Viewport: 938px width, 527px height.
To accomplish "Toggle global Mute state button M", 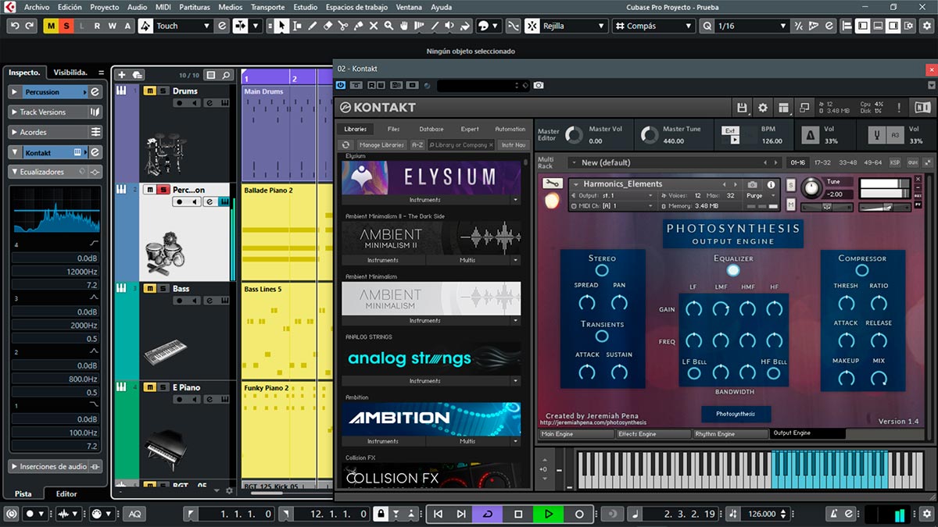I will (51, 26).
